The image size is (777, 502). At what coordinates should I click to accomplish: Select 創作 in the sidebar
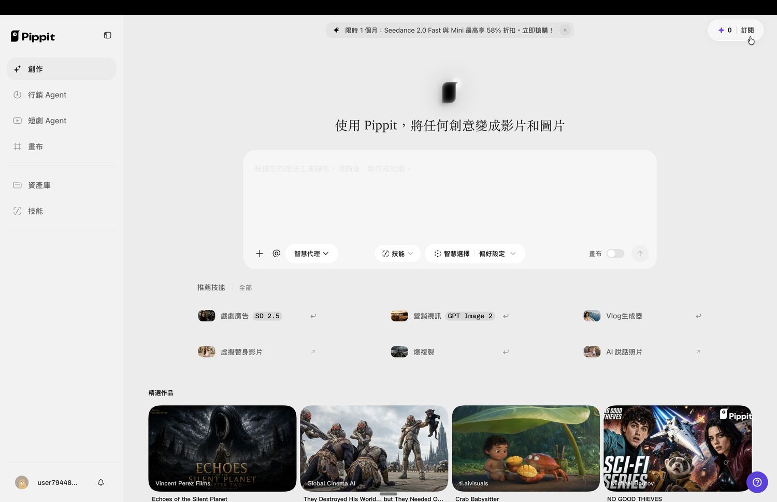click(62, 69)
